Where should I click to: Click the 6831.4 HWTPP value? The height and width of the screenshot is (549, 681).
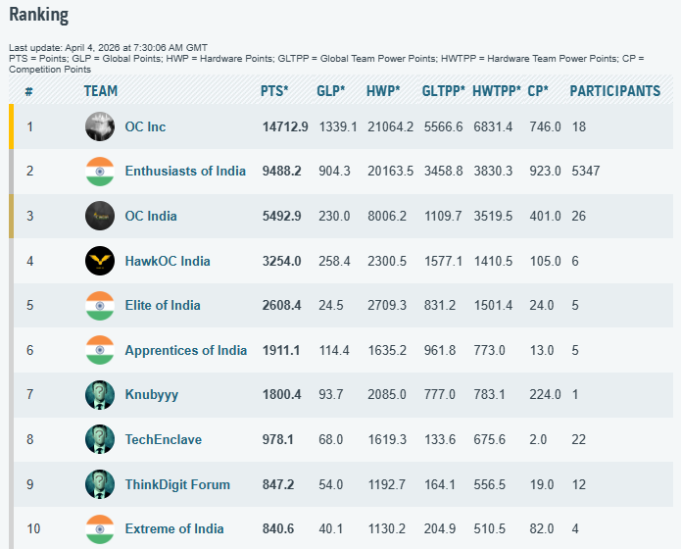pyautogui.click(x=493, y=126)
